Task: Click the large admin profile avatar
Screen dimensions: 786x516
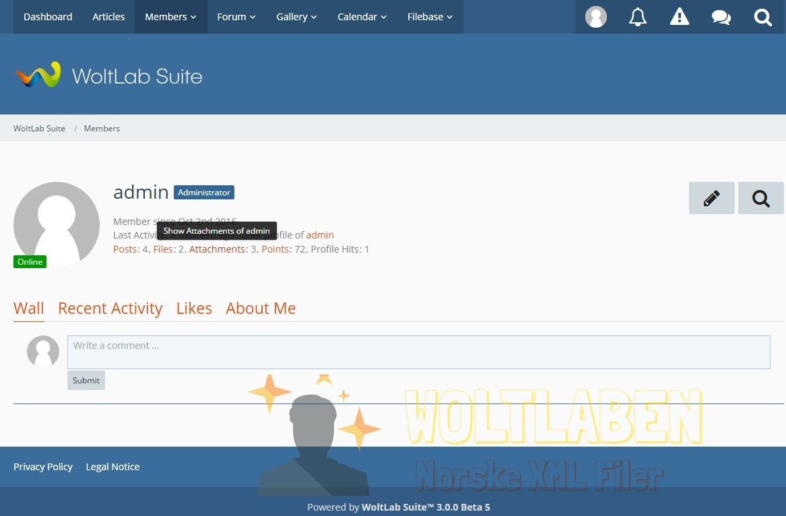Action: [x=57, y=225]
